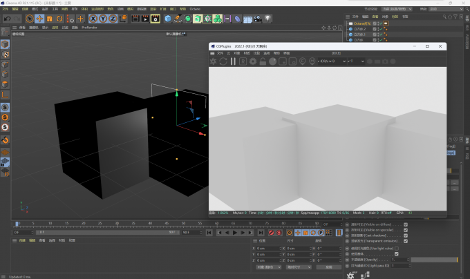The height and width of the screenshot is (279, 470).
Task: Select the live selection tool
Action: [29, 19]
